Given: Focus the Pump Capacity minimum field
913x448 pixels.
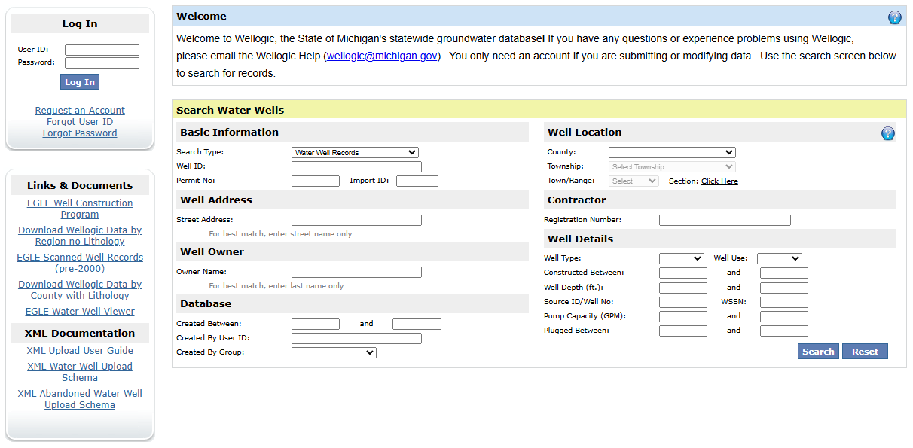Looking at the screenshot, I should 683,317.
